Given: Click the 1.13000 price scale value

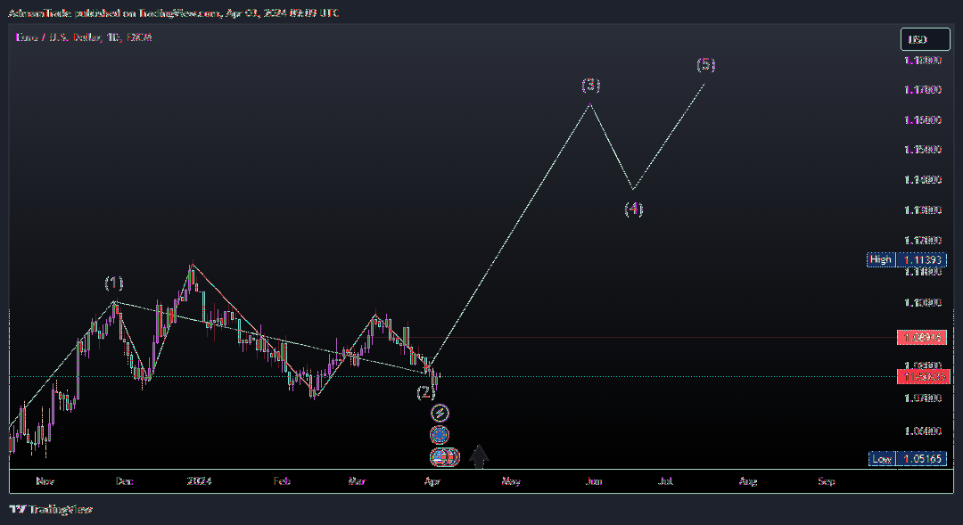Looking at the screenshot, I should 923,210.
